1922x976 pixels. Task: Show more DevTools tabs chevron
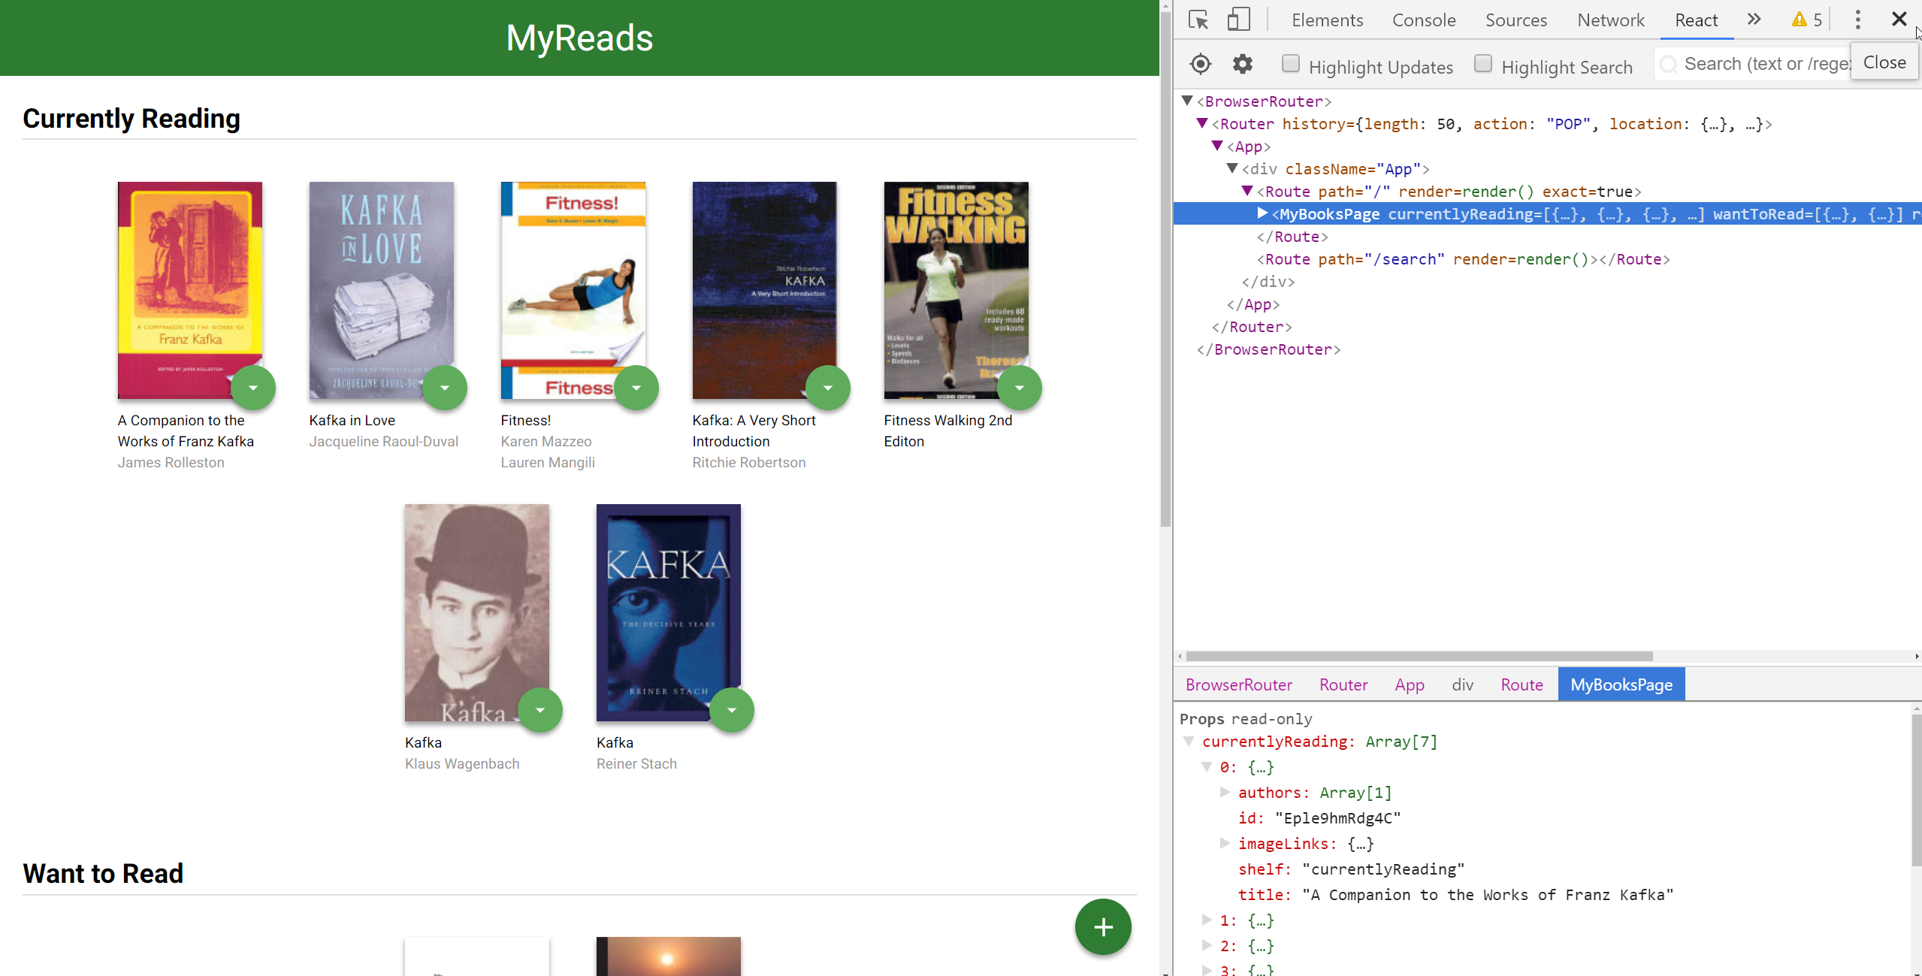(x=1754, y=20)
